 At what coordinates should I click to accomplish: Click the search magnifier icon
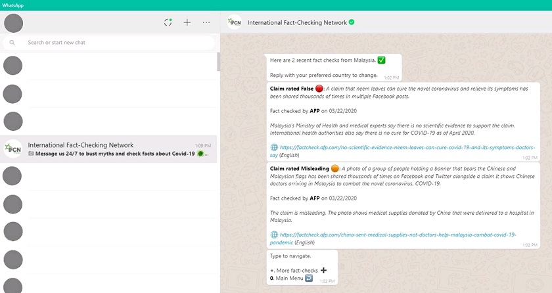point(12,43)
